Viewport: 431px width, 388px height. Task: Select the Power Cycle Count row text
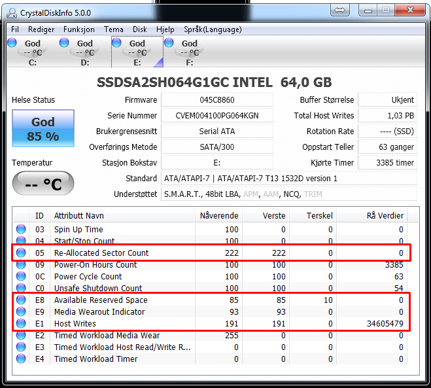click(x=88, y=276)
